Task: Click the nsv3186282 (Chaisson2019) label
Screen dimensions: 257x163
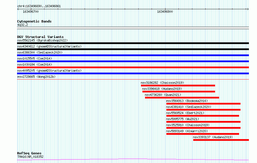Action: [x=162, y=83]
